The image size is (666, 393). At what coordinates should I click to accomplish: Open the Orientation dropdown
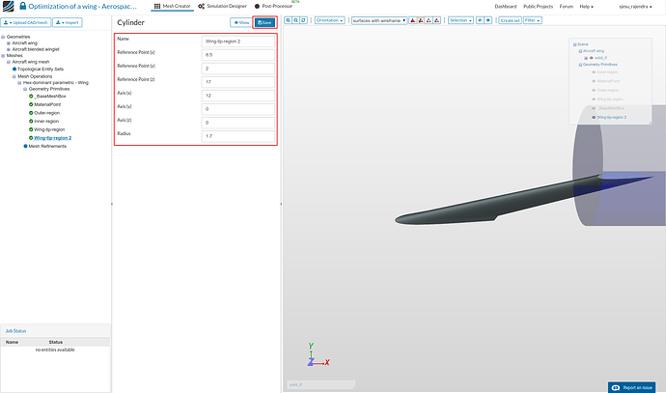click(x=329, y=20)
